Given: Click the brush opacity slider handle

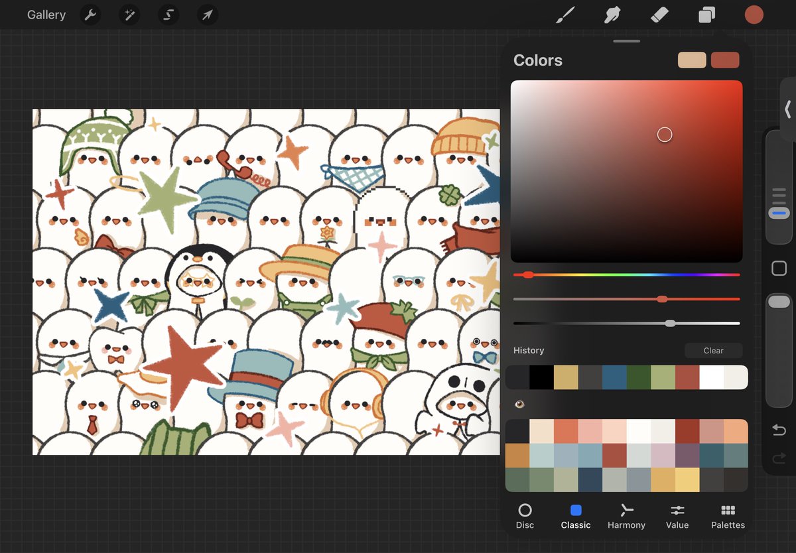Looking at the screenshot, I should click(x=779, y=302).
